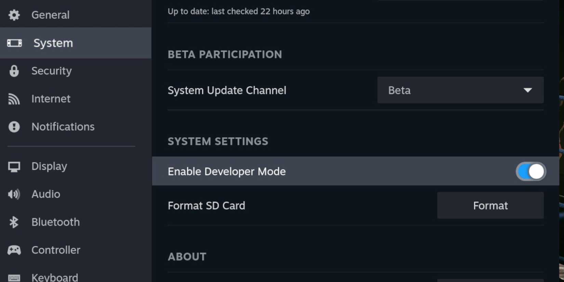Click the Format button for SD Card
Screen dimensions: 564x282
point(490,205)
